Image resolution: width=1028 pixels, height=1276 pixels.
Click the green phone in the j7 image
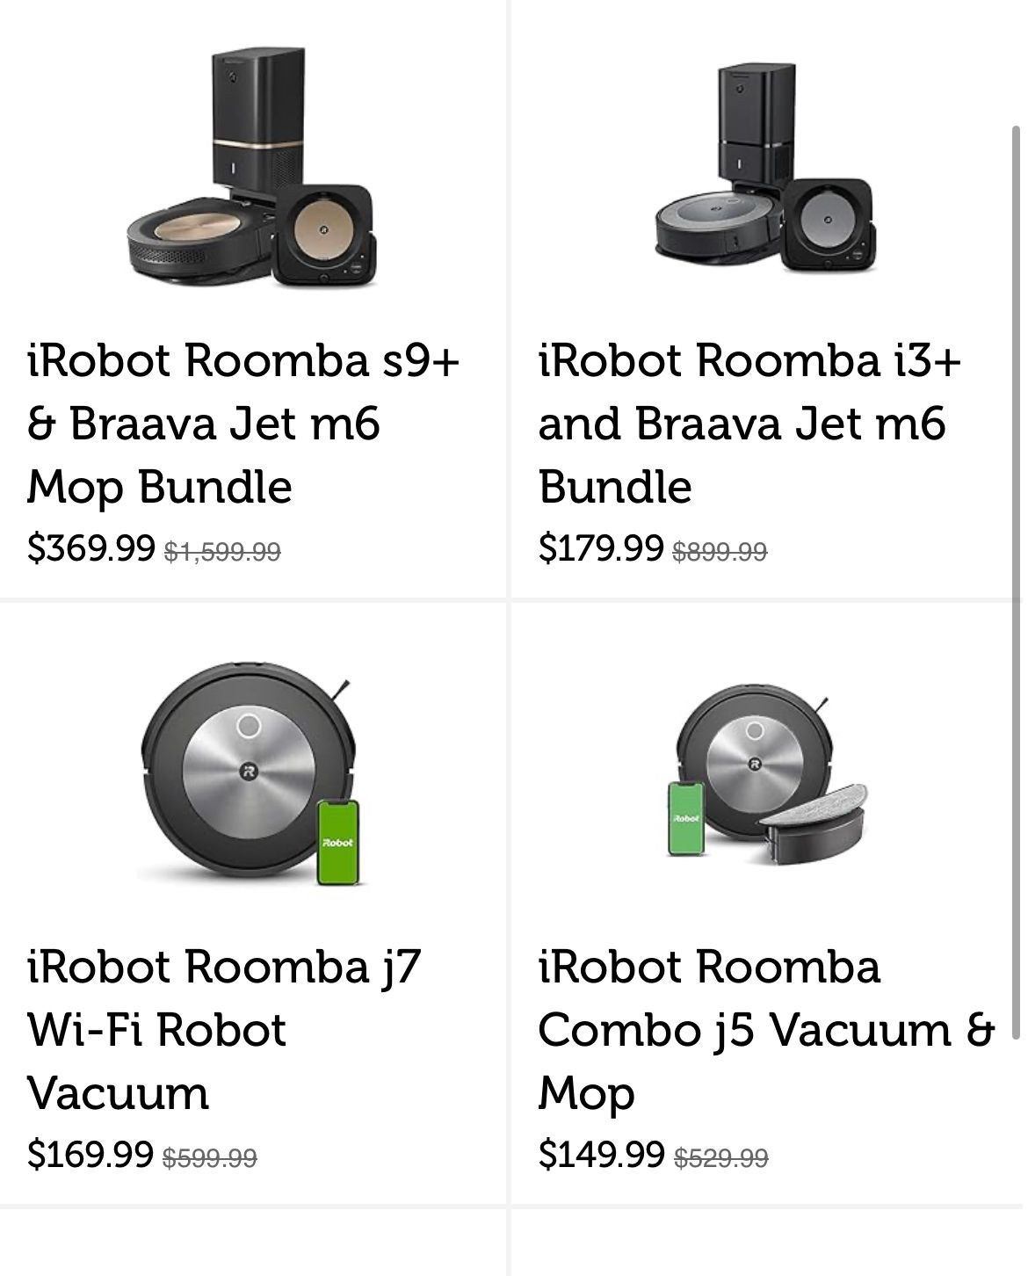point(339,841)
